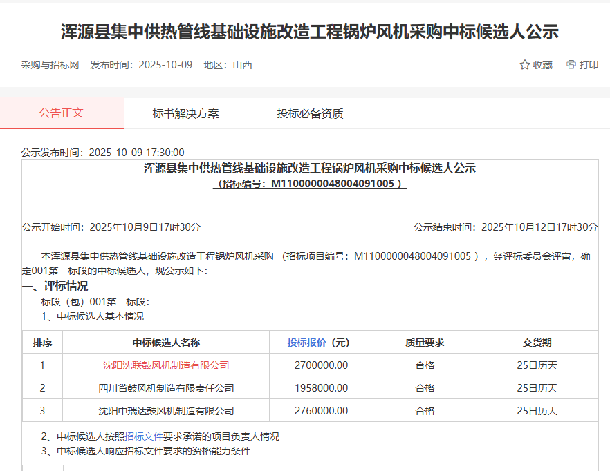Viewport: 610px width, 471px height.
Task: Click the 采购与招标网 source text
Action: (50, 65)
